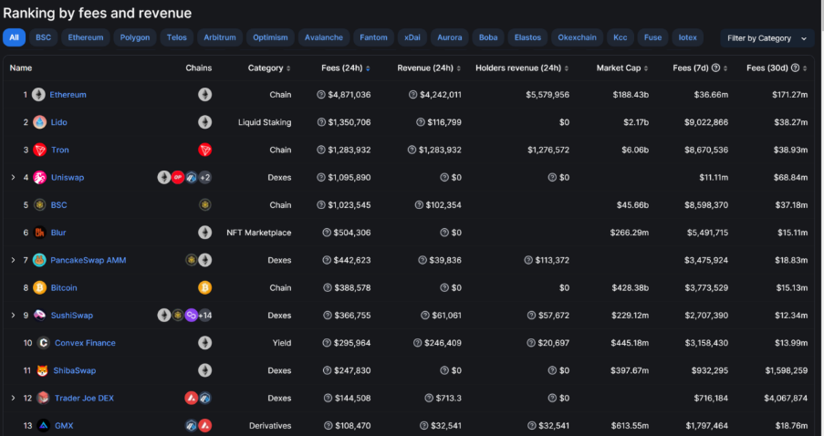
Task: Click the SushiSwap logo icon
Action: (39, 316)
